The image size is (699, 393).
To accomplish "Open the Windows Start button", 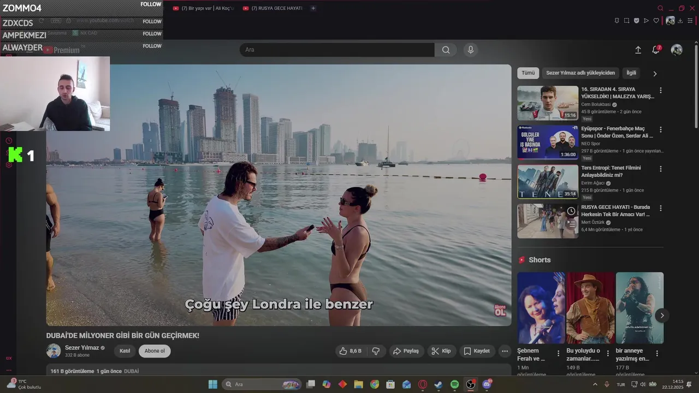I will click(x=213, y=384).
